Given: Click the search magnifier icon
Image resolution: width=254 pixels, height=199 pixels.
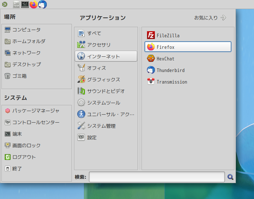Looking at the screenshot, I should coord(230,177).
